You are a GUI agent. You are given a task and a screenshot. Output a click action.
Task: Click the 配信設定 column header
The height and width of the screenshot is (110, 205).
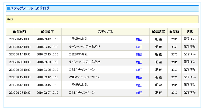(158, 32)
